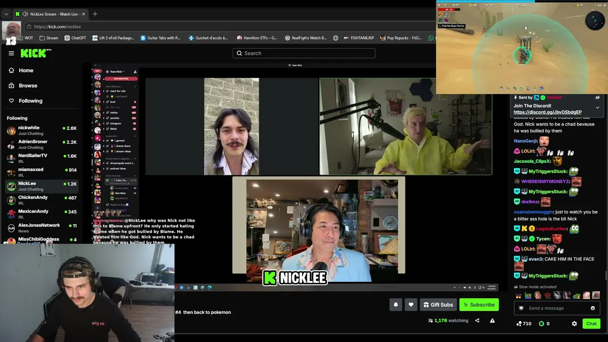Select NickLee in the Following list
The height and width of the screenshot is (342, 608).
42,186
